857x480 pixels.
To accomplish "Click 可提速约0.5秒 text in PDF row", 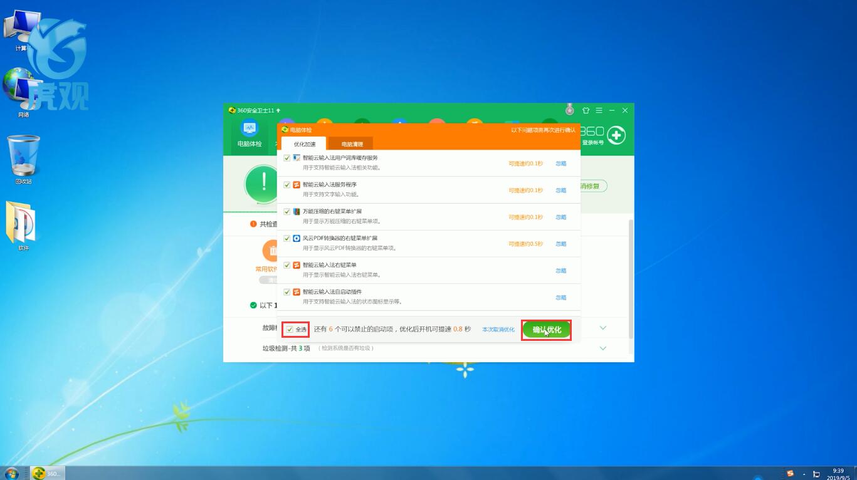I will coord(525,244).
